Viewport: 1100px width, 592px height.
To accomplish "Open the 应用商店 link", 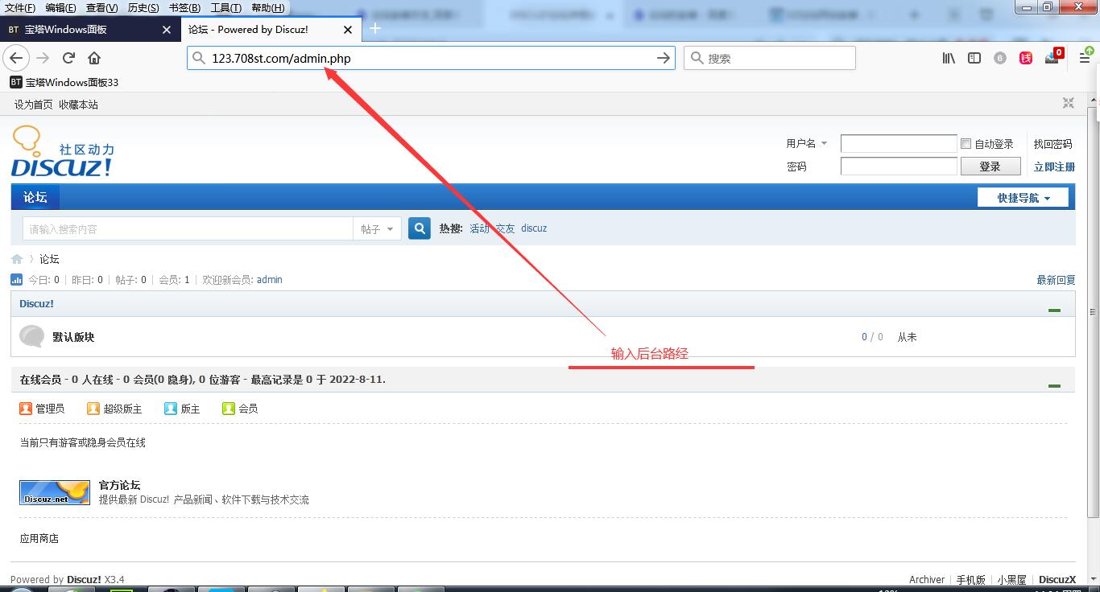I will tap(39, 538).
